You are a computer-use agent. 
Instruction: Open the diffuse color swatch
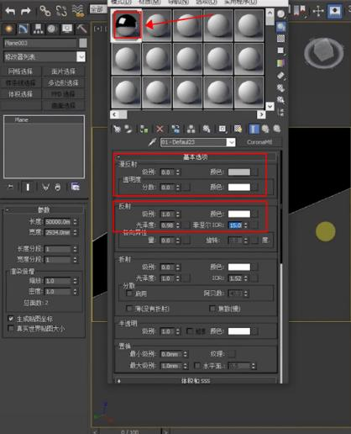[x=239, y=172]
